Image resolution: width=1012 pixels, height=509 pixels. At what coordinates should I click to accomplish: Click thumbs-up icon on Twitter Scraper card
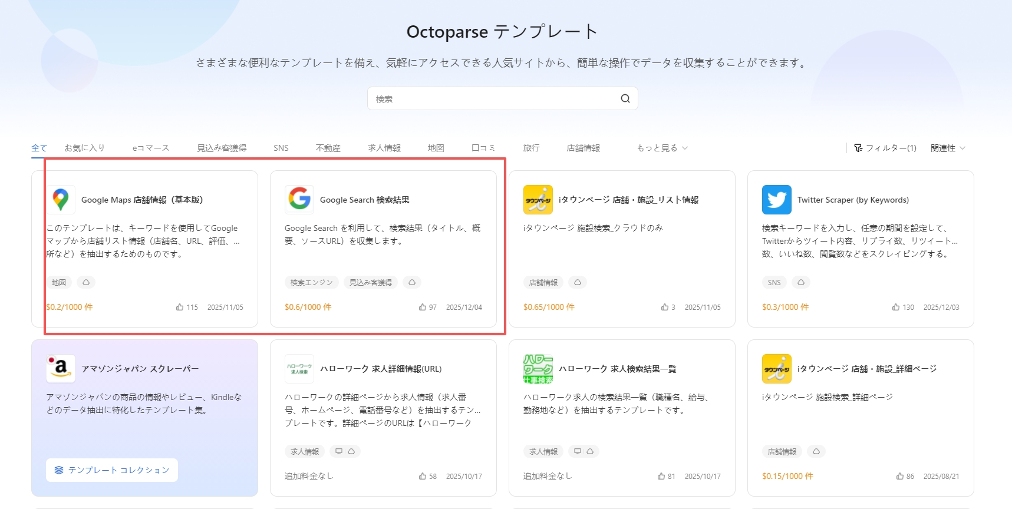click(895, 308)
